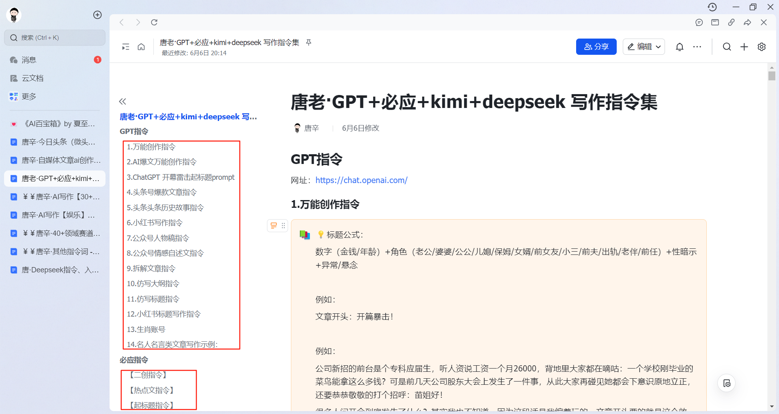Open 唐辛·AI写作【娱乐】 document
The image size is (779, 414).
(55, 215)
